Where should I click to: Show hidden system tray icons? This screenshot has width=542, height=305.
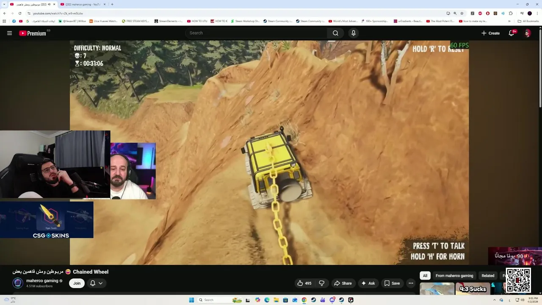tap(494, 300)
